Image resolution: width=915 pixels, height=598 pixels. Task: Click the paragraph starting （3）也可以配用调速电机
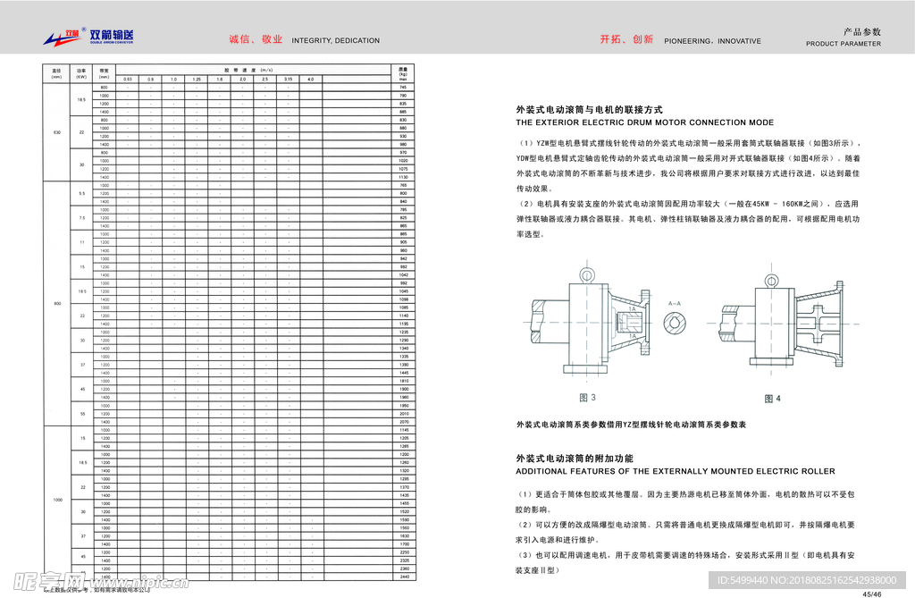coord(685,562)
